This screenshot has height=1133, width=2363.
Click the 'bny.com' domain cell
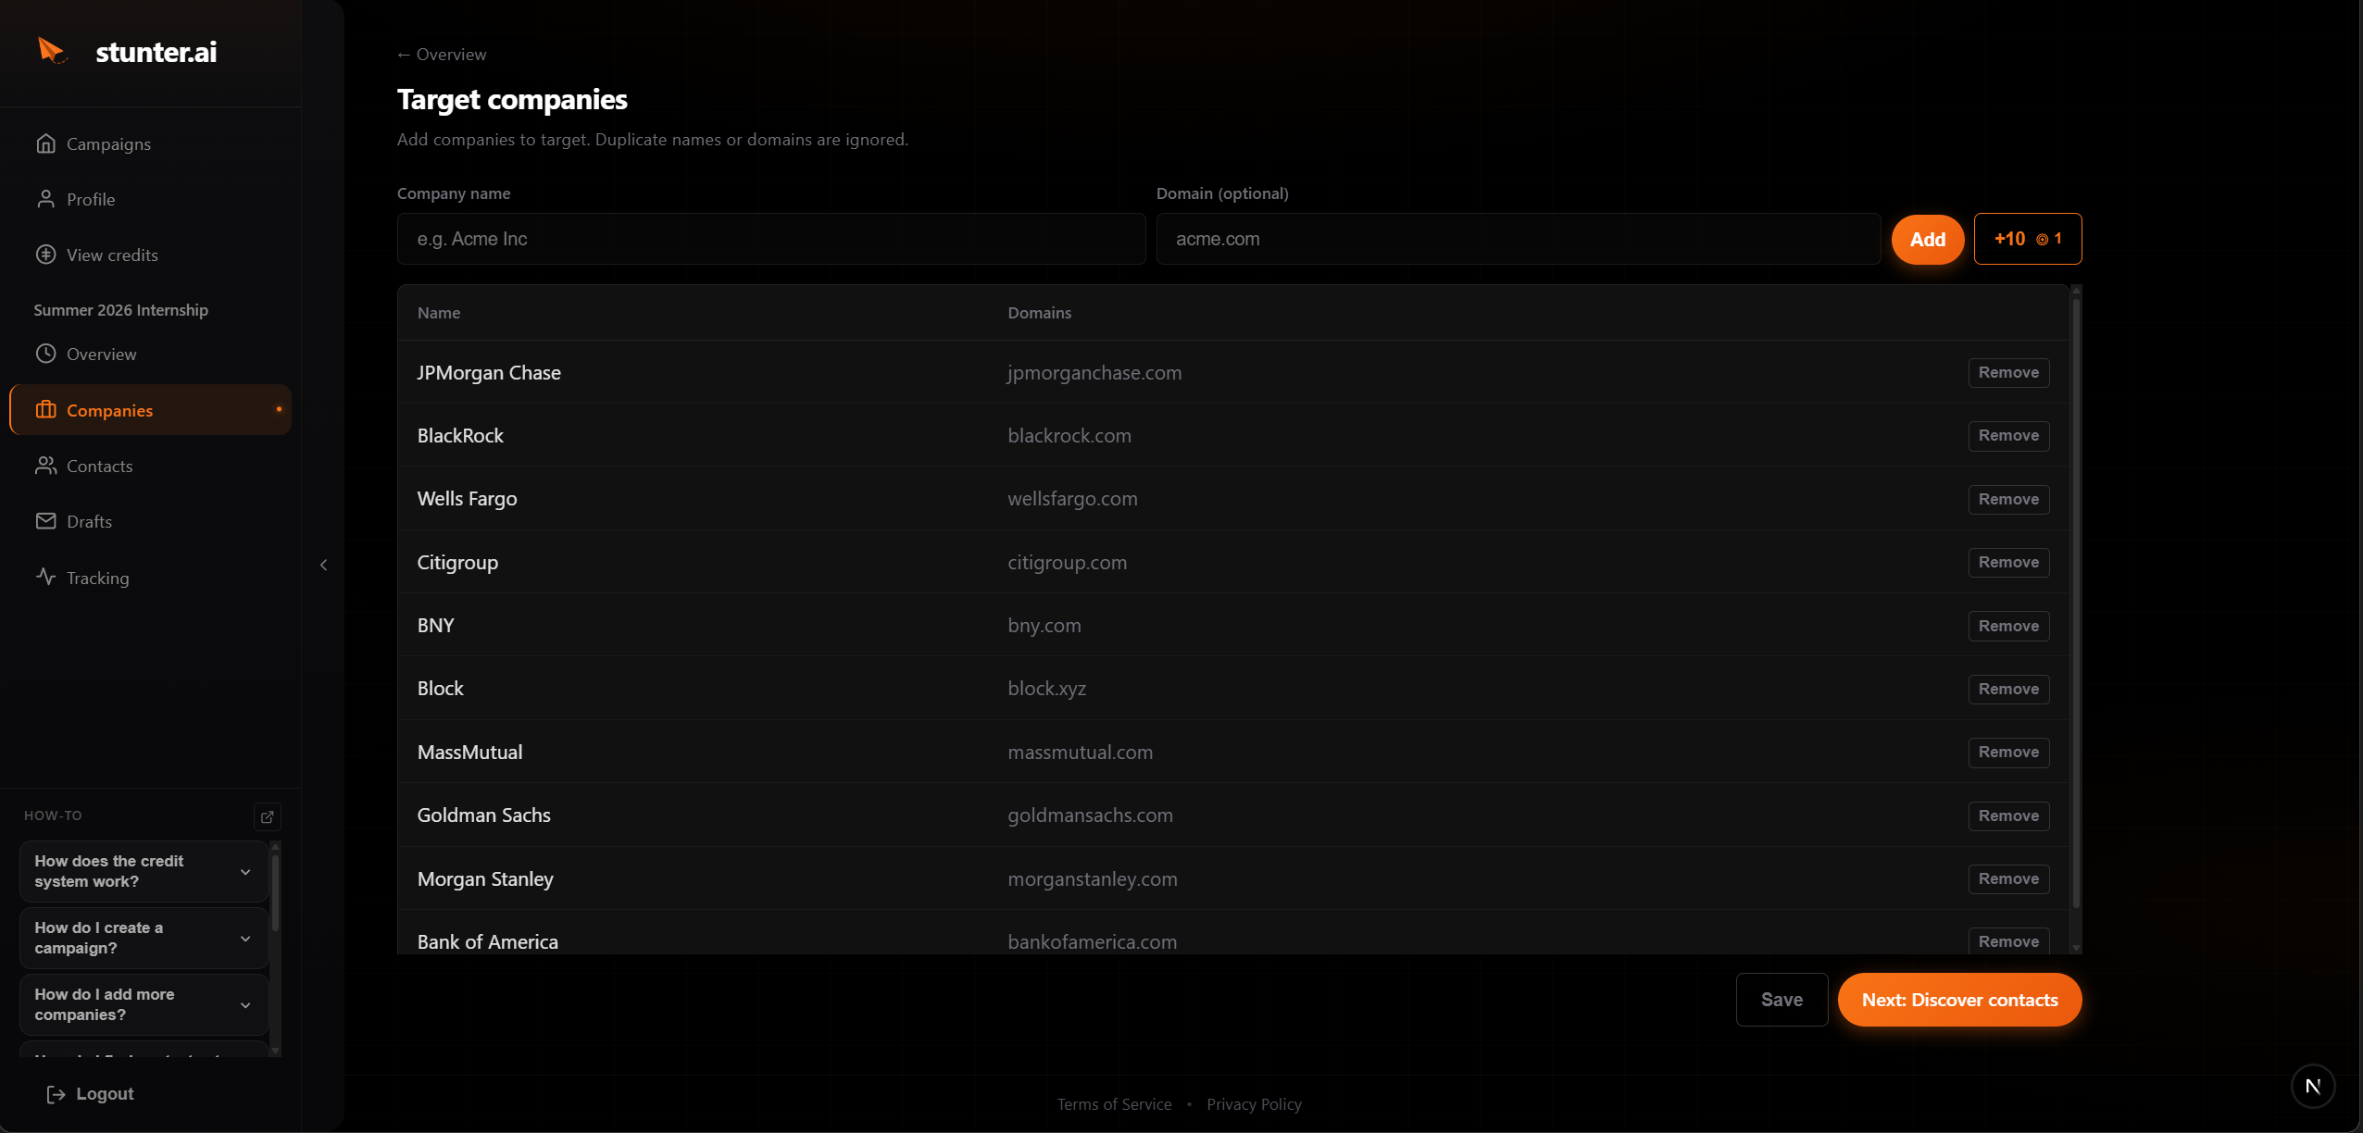(x=1044, y=626)
